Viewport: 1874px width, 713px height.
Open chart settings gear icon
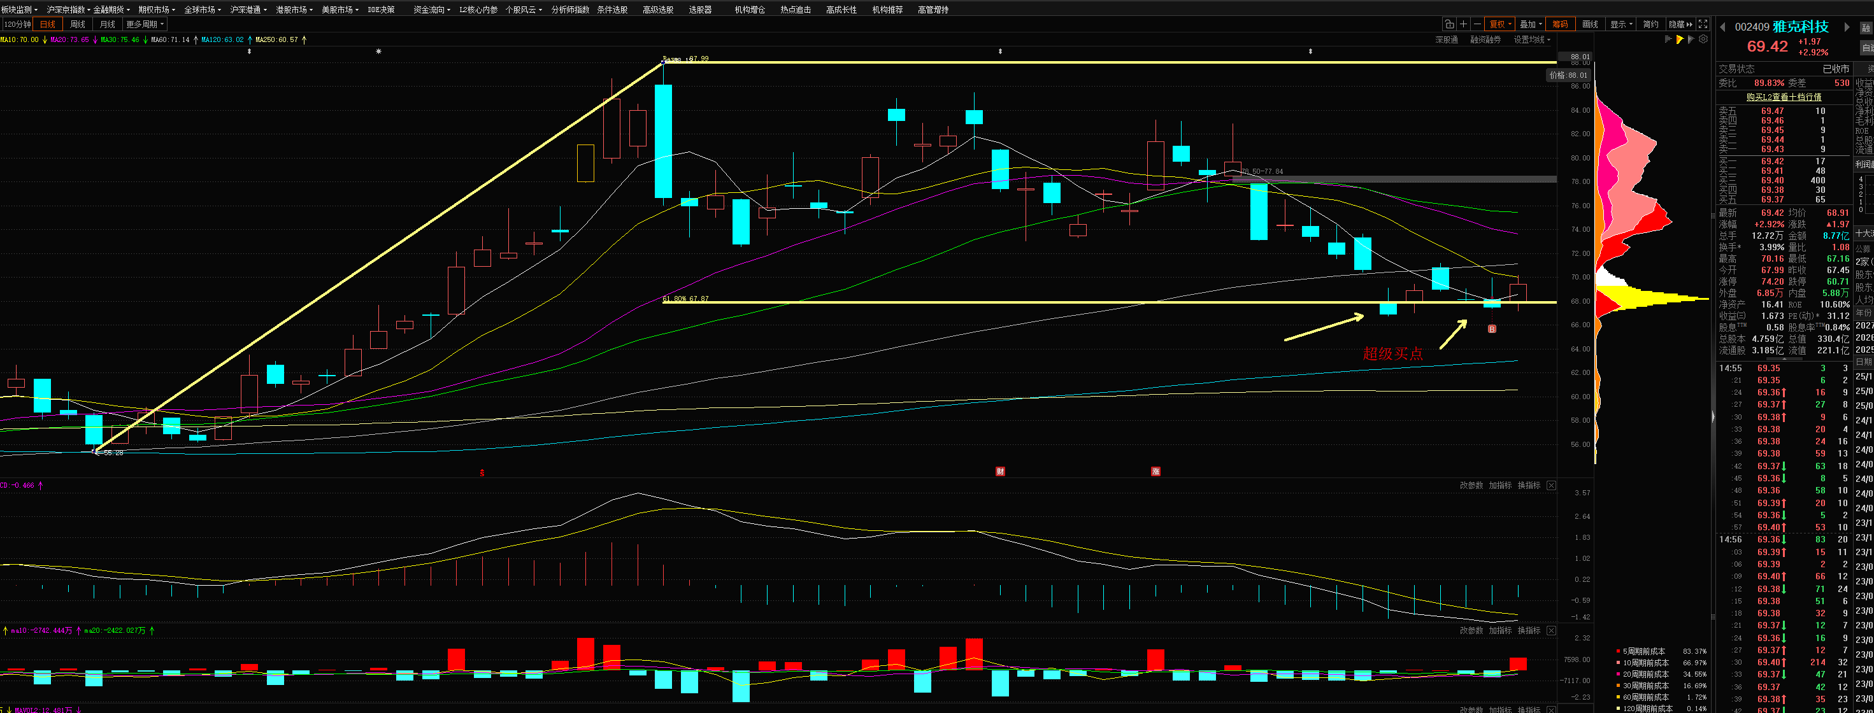click(1703, 39)
